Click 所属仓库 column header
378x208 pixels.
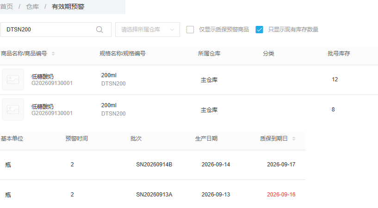coord(209,54)
